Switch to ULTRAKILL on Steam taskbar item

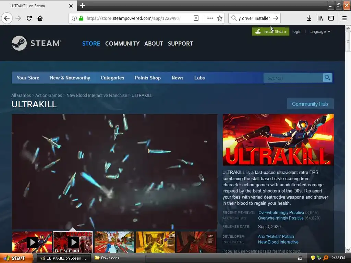pyautogui.click(x=63, y=258)
